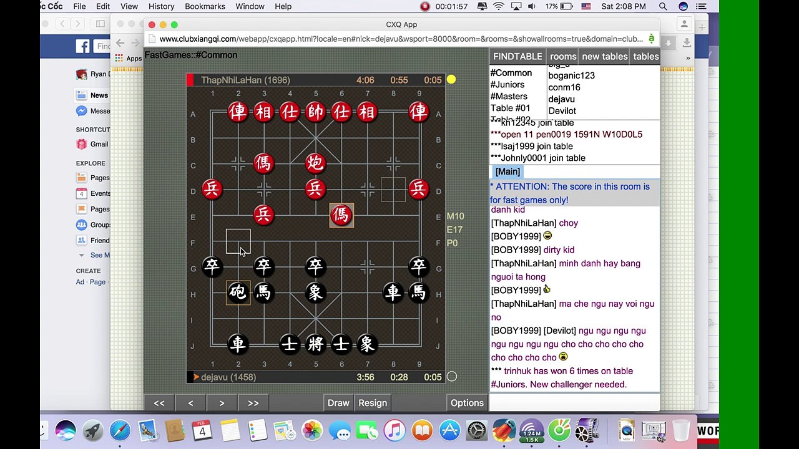The width and height of the screenshot is (799, 449).
Task: Jump to last move with >> button
Action: pos(253,403)
